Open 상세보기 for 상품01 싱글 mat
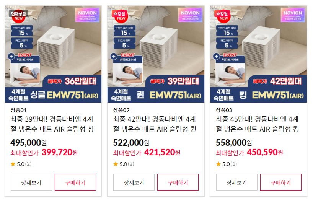Screen dimensions: 313x202 (x=31, y=182)
